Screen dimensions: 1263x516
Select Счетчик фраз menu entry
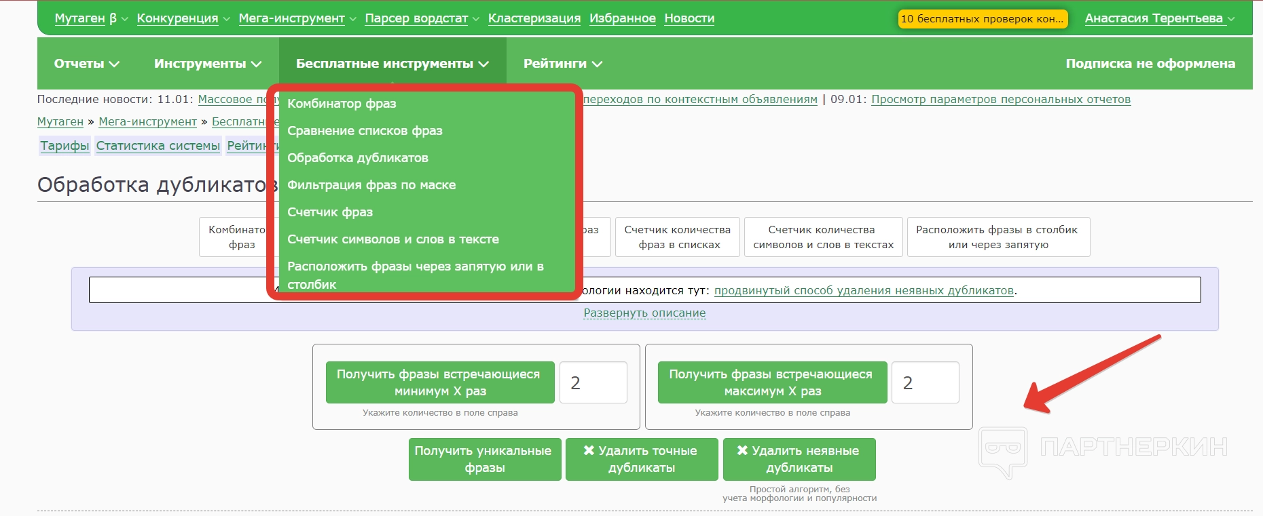click(x=330, y=212)
